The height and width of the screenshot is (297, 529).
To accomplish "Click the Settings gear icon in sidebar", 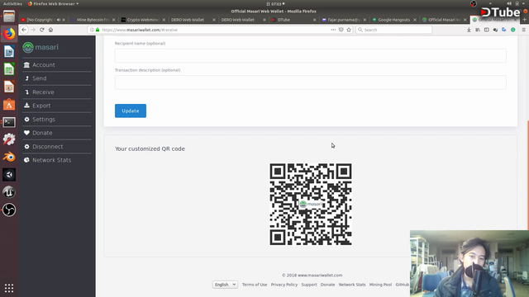I will (26, 119).
